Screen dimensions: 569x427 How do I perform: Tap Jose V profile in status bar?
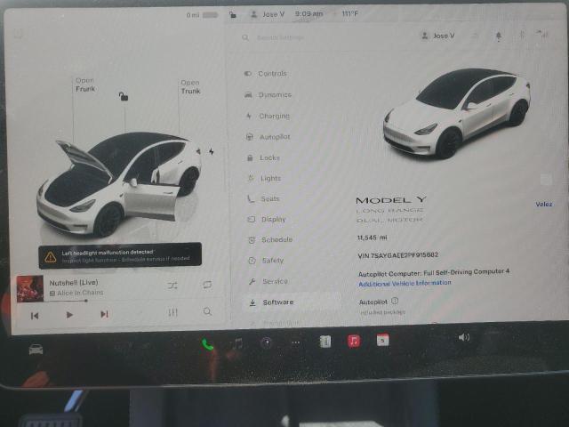tap(268, 14)
